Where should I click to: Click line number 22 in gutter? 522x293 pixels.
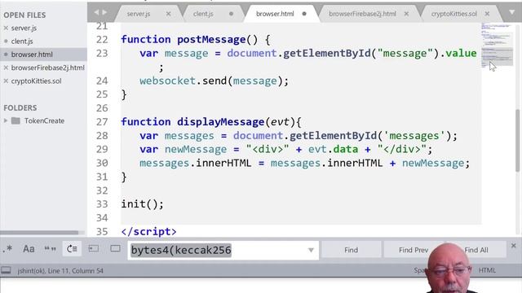pyautogui.click(x=102, y=40)
